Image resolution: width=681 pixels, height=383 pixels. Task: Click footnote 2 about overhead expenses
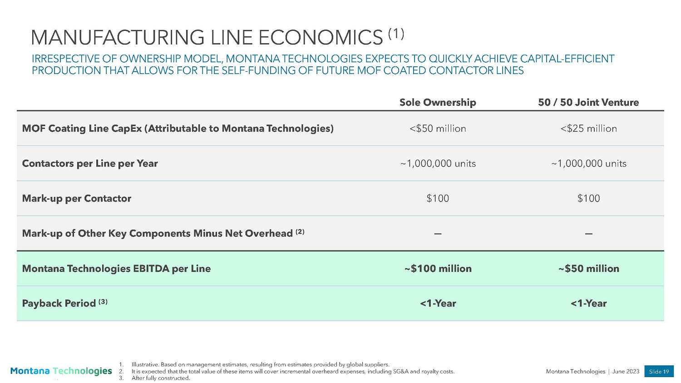(292, 371)
